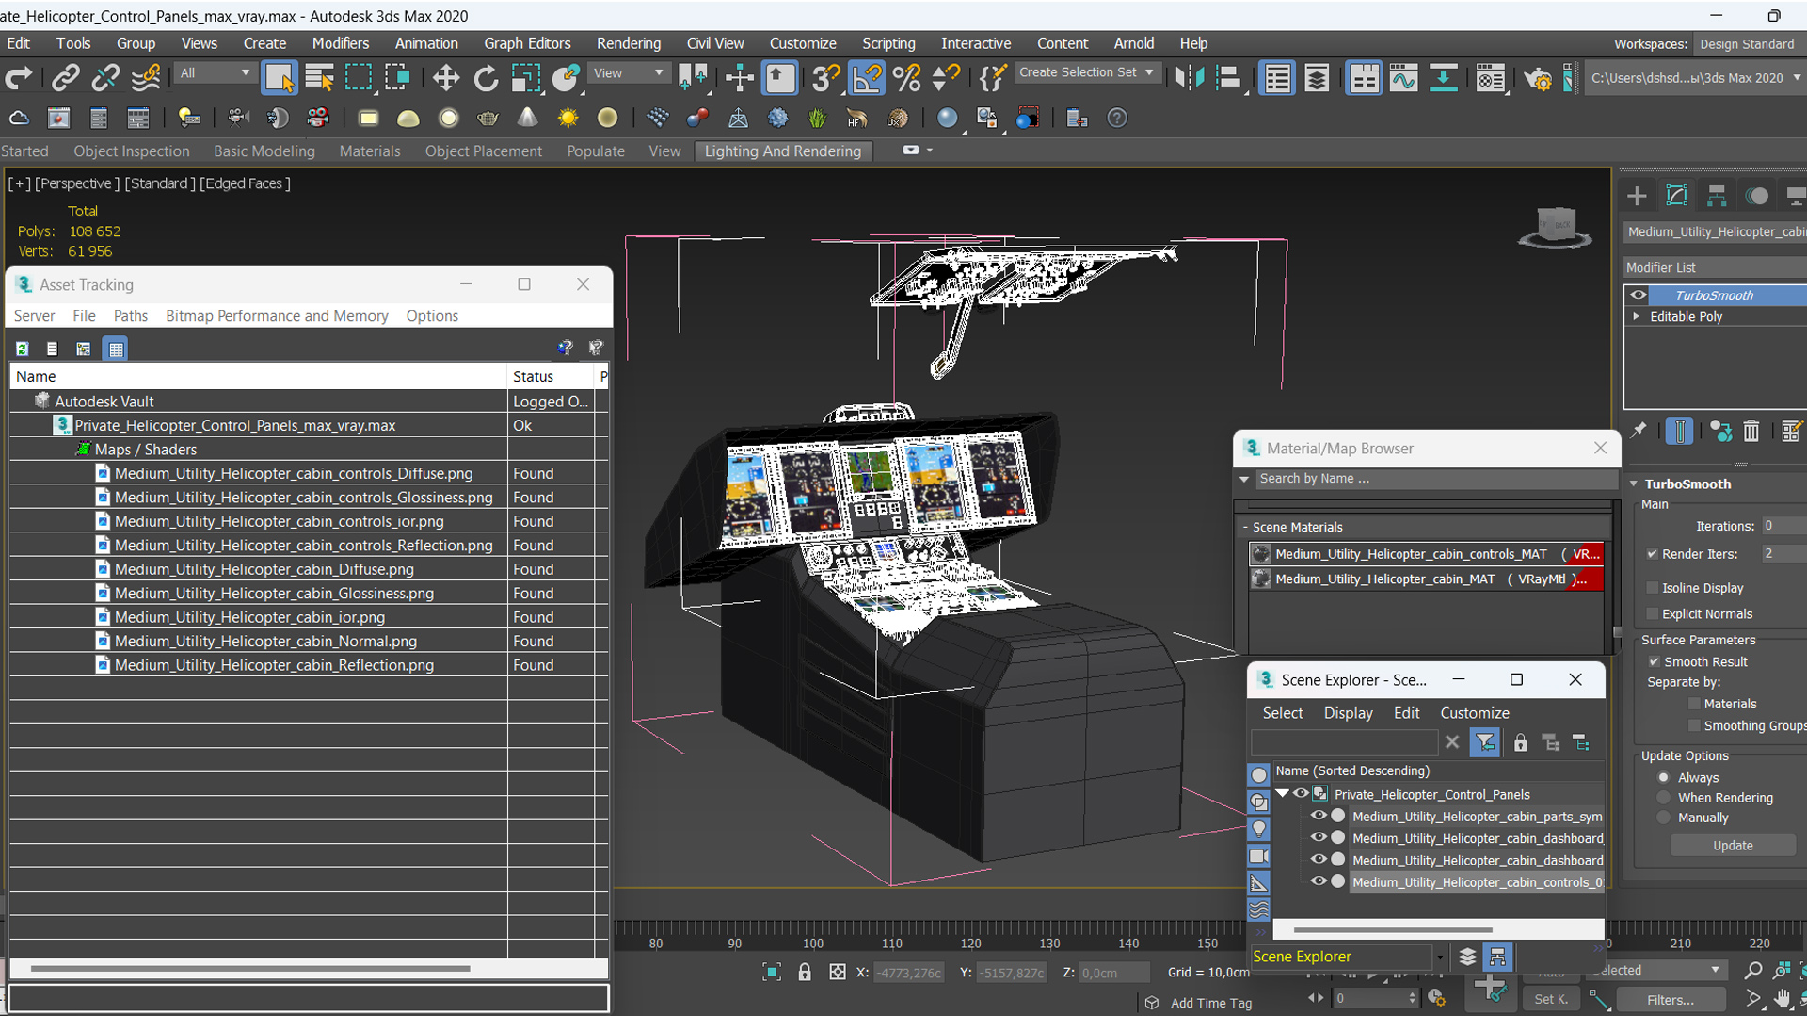Select Medium_Utility_Helicopter_cabin_controls_MAT material
The image size is (1807, 1016).
click(1425, 554)
